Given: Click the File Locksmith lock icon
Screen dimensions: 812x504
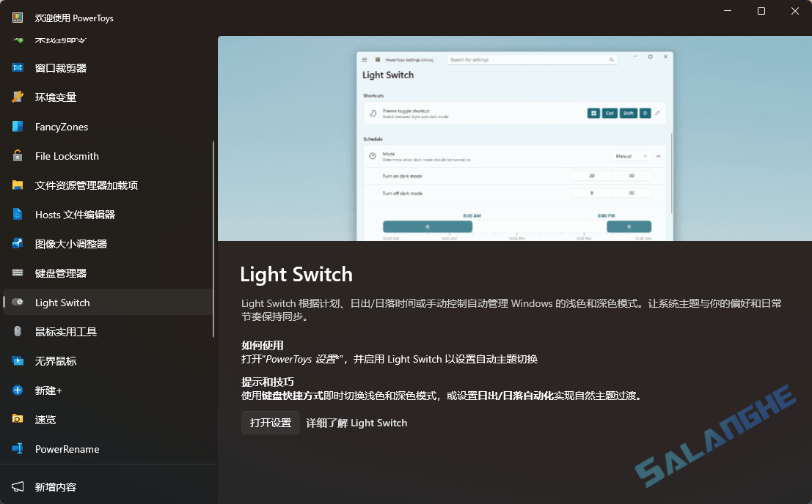Looking at the screenshot, I should click(18, 155).
